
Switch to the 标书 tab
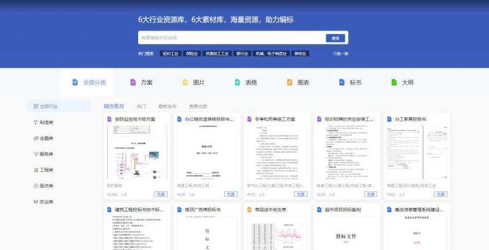point(350,82)
